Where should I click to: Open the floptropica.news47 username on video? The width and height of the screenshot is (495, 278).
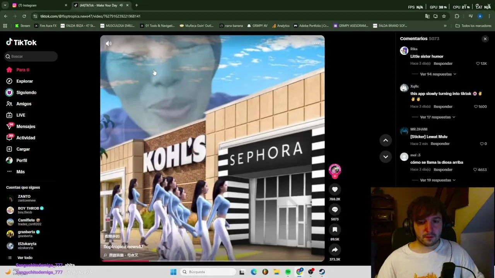(x=123, y=247)
